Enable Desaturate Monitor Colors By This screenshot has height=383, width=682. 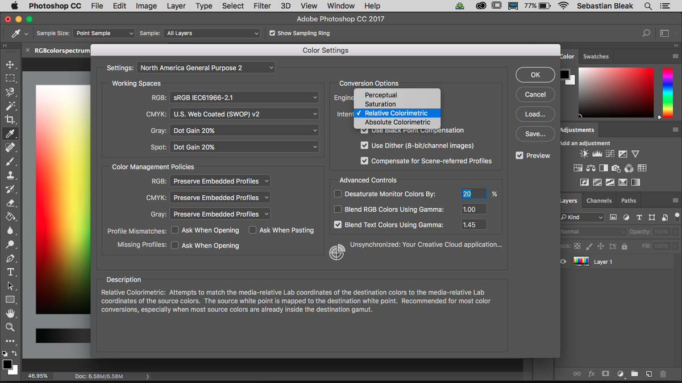[x=338, y=193]
